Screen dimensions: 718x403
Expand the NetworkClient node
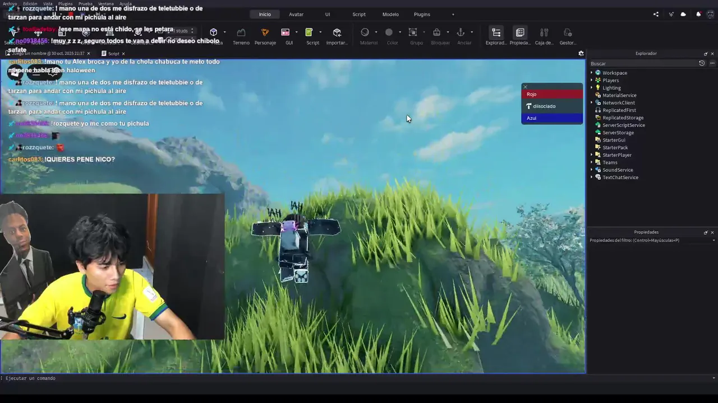click(591, 103)
